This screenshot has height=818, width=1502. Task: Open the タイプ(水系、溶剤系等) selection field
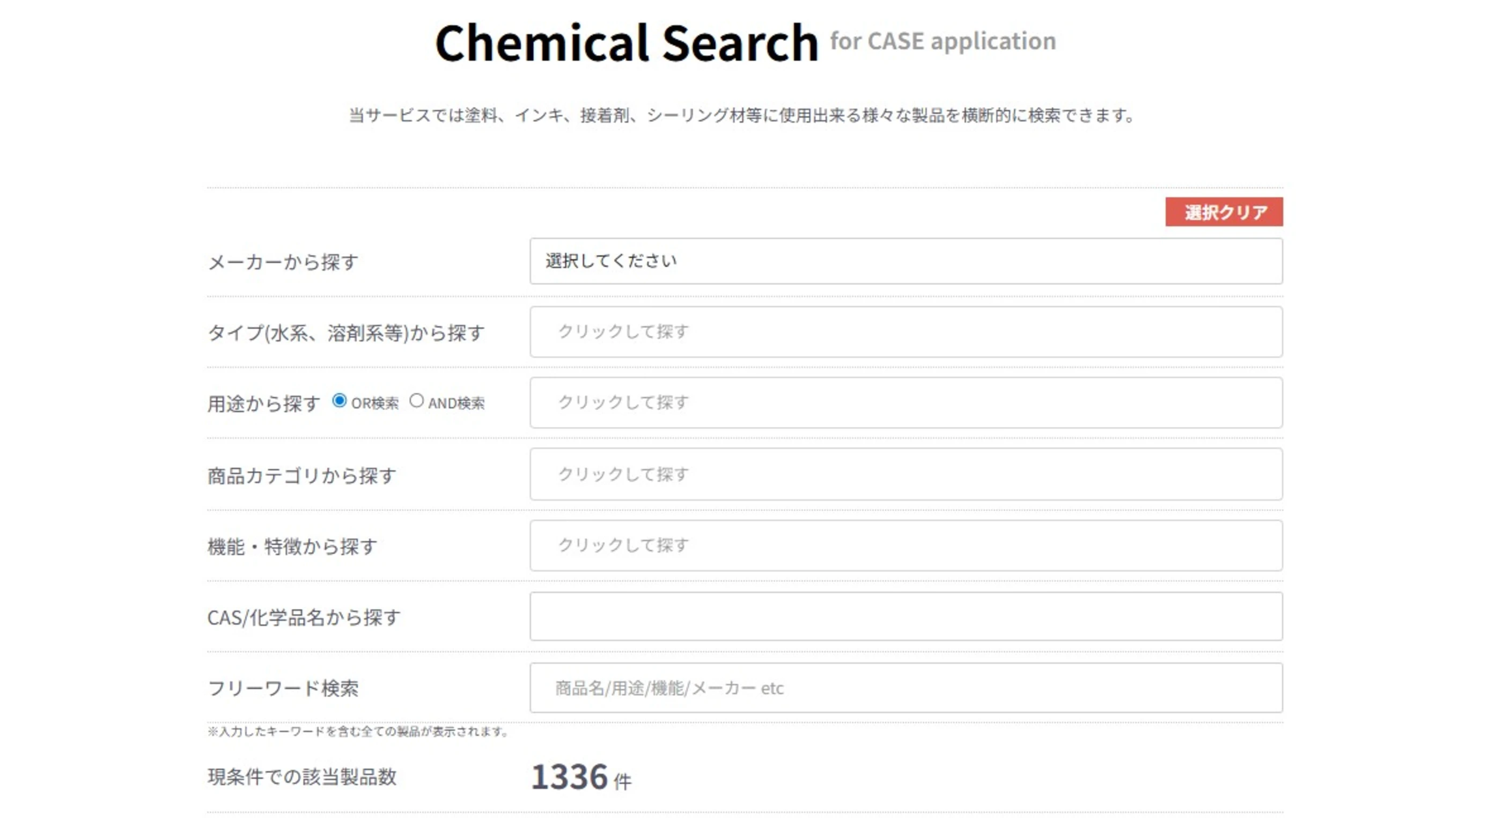point(905,331)
